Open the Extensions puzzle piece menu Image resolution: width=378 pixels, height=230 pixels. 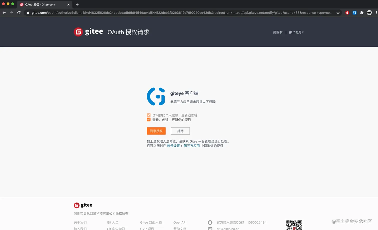click(362, 13)
